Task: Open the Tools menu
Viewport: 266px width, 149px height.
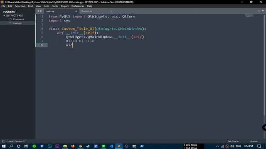Action: coord(55,6)
